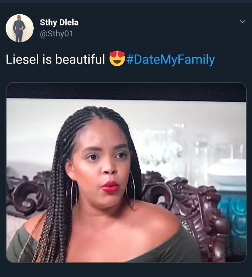Click the suited man in avatar
The image size is (252, 277).
(19, 29)
